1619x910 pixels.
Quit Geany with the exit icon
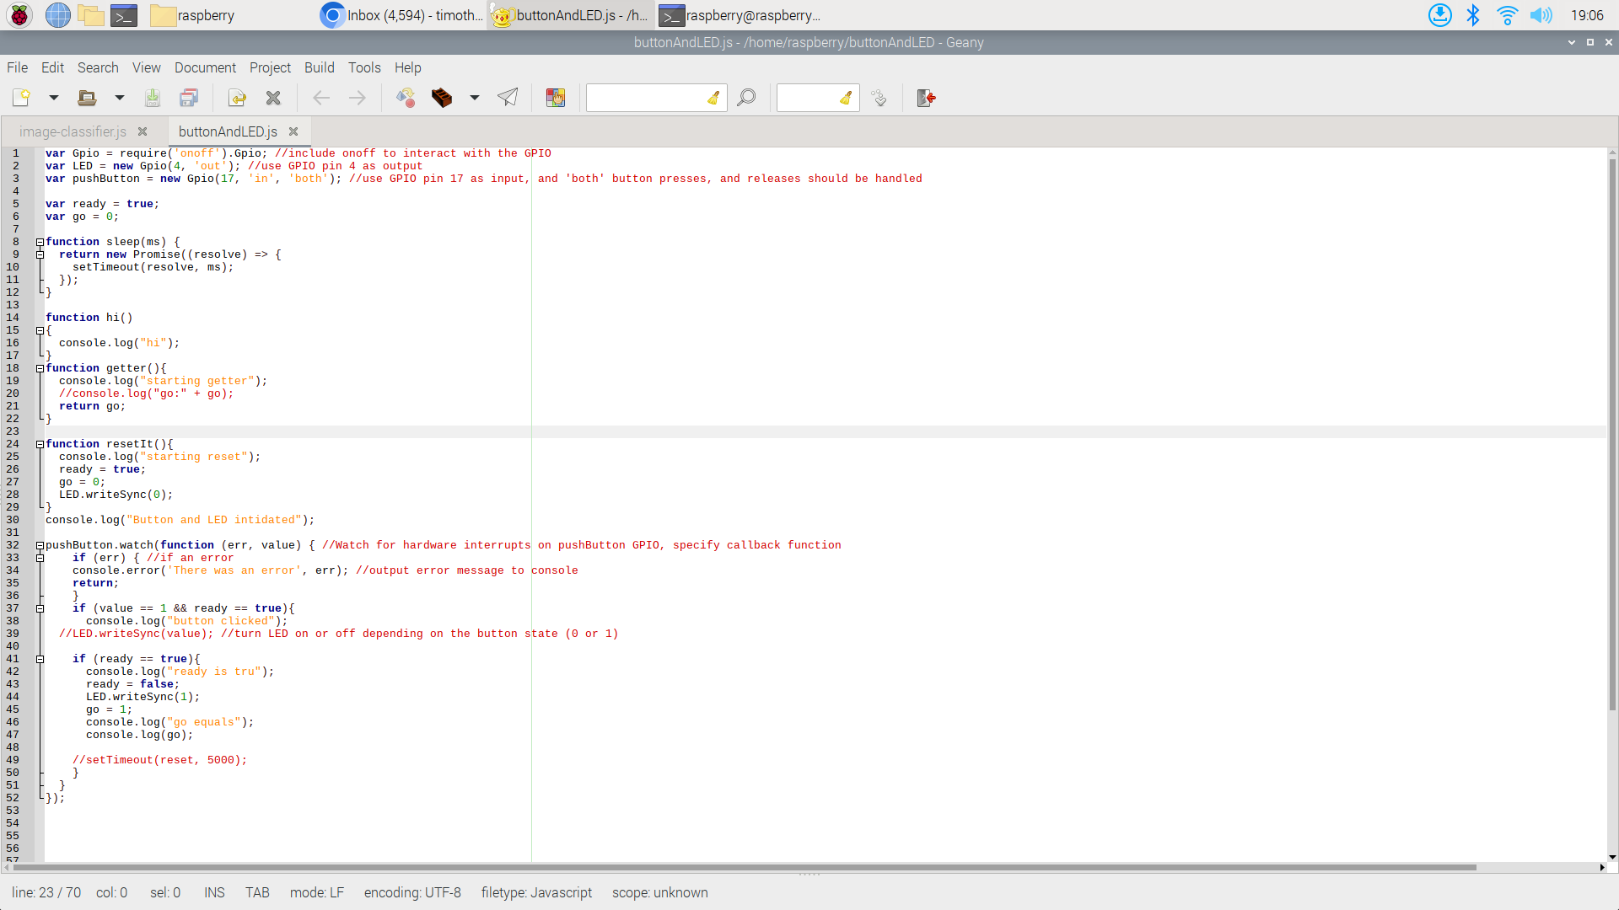pos(927,98)
